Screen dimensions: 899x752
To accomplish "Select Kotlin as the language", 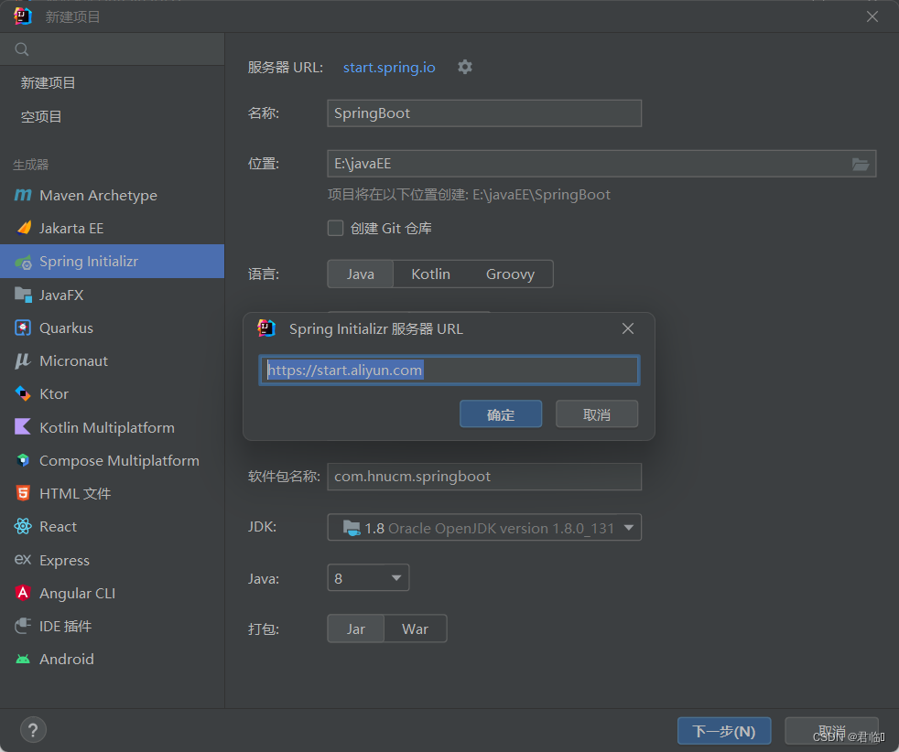I will (430, 274).
